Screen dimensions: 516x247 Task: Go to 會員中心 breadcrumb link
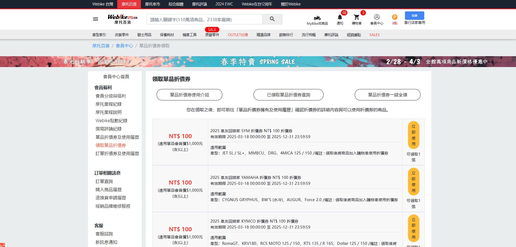pyautogui.click(x=124, y=46)
